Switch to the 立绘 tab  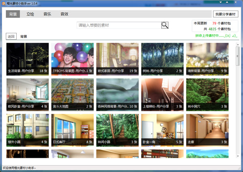pyautogui.click(x=30, y=14)
